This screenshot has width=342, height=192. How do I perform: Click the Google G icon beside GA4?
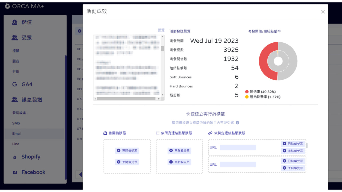[15, 84]
